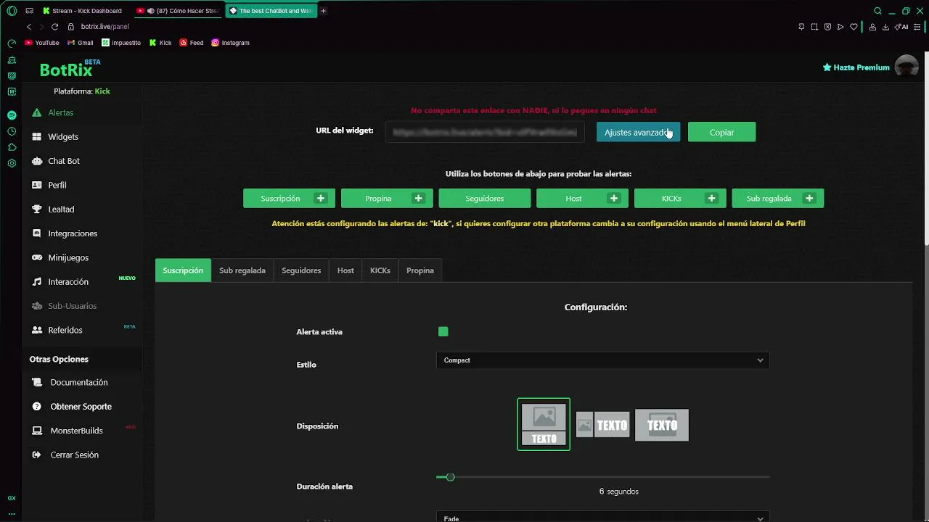This screenshot has width=929, height=522.
Task: Test the Seguidores alert button
Action: coord(484,198)
